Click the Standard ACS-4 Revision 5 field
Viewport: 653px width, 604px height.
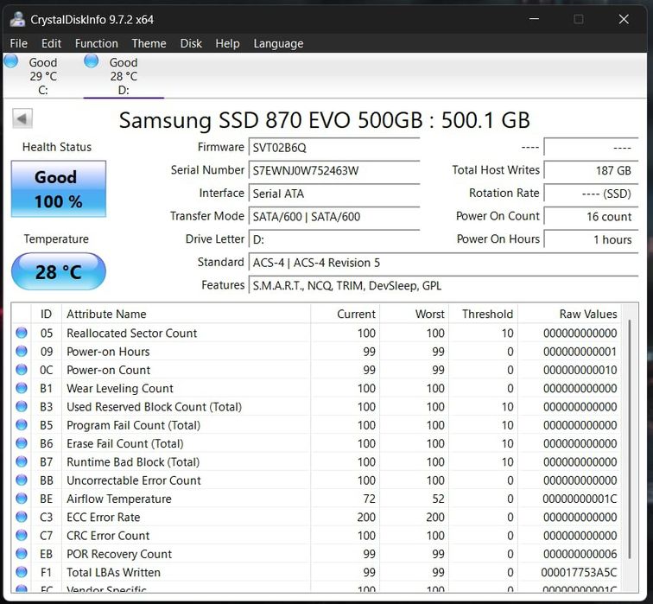(443, 263)
